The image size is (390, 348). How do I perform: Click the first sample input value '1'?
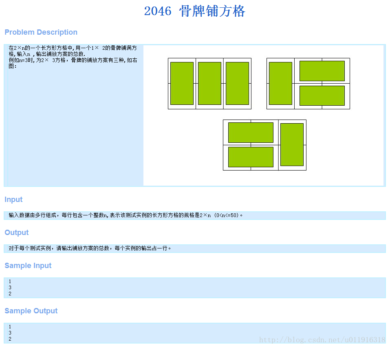pos(10,281)
